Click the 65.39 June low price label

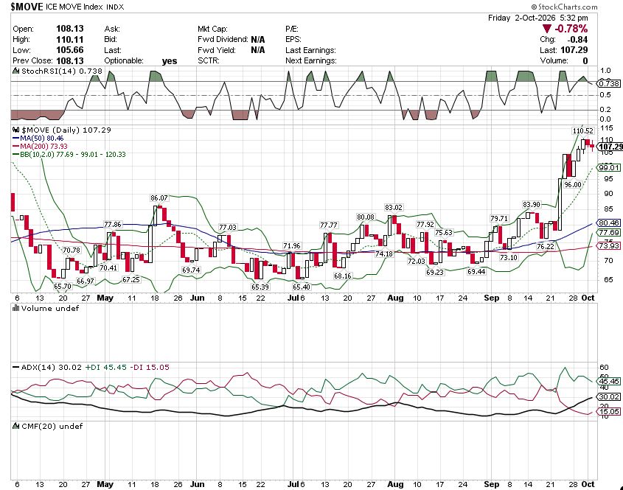260,287
